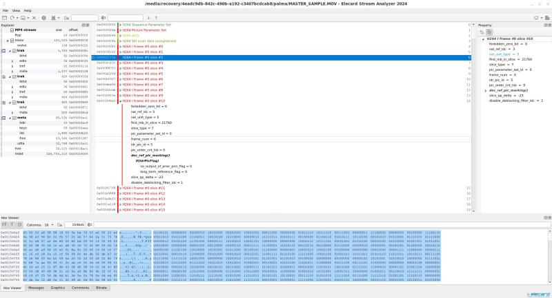Click the go-to-offset 0x toolbar icon
Screen dimensions: 552x298
(x=66, y=18)
